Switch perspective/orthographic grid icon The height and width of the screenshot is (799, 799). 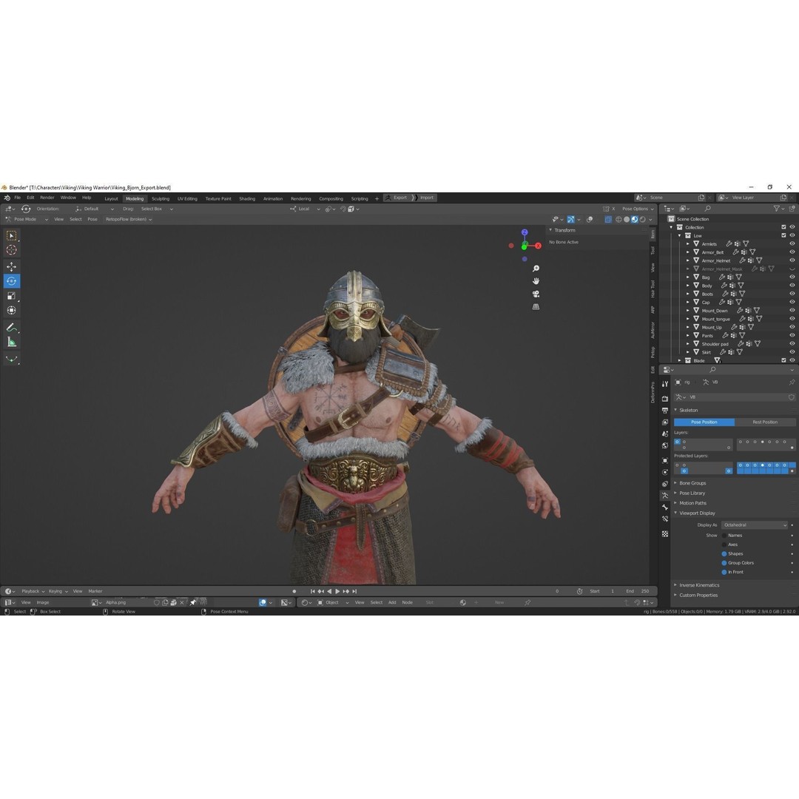(x=536, y=307)
